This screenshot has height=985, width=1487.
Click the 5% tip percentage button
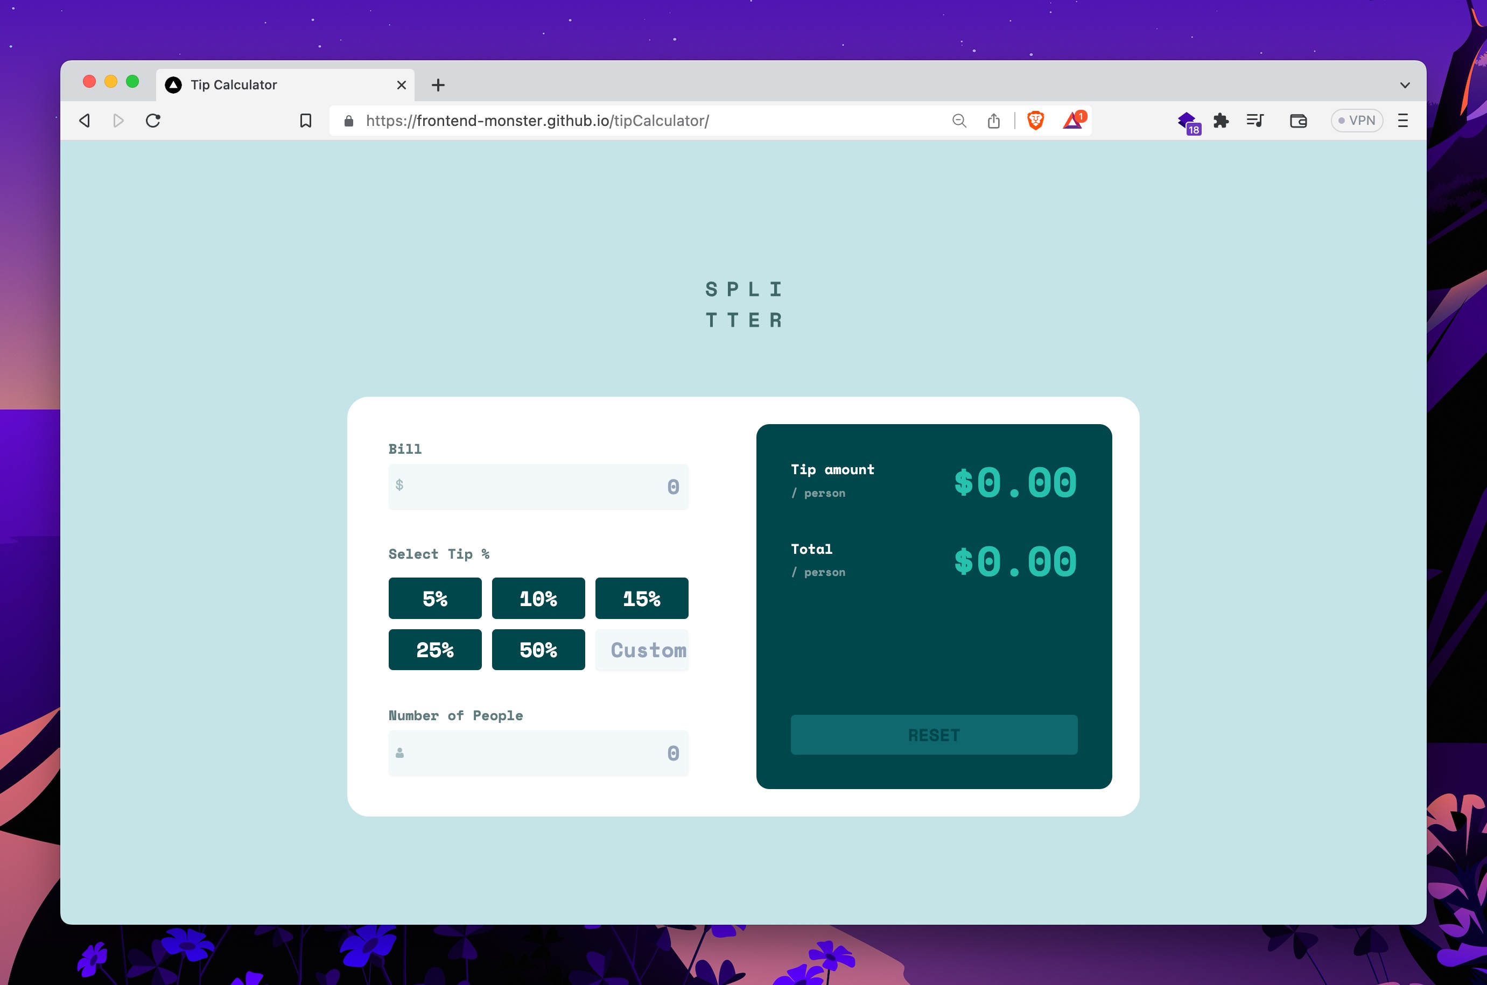point(435,597)
